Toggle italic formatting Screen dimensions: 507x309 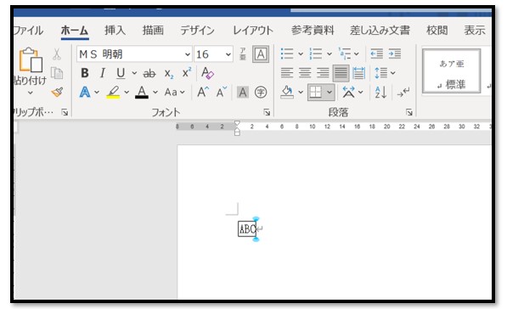[103, 73]
